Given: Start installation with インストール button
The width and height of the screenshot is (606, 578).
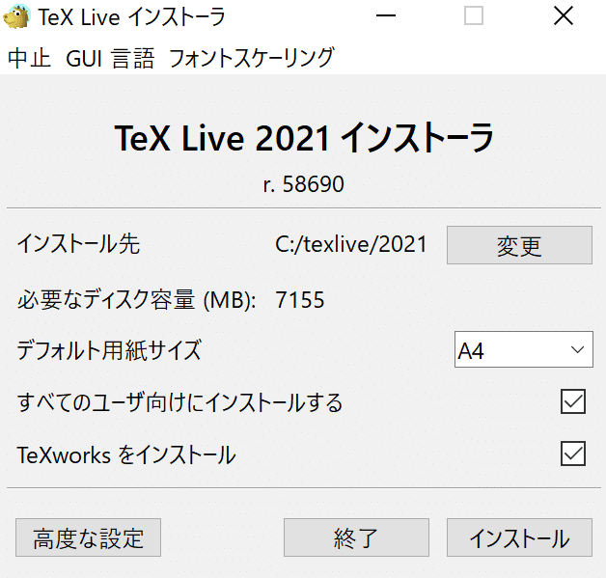Looking at the screenshot, I should (519, 537).
